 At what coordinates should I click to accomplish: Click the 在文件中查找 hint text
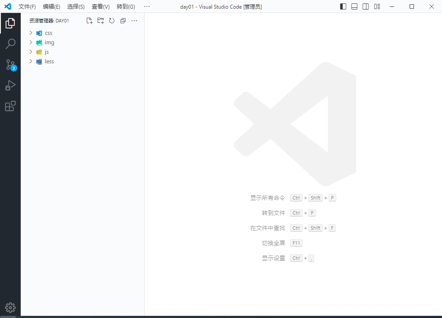pos(268,228)
